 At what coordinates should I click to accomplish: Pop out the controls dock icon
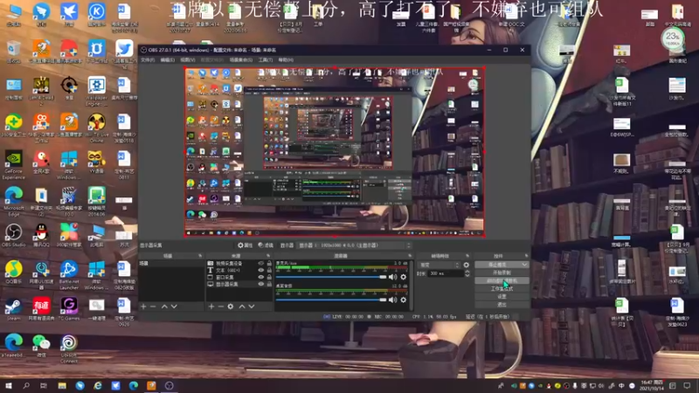[x=527, y=256]
